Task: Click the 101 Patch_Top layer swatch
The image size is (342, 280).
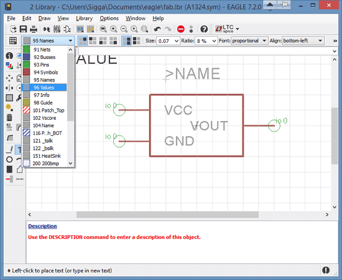Action: pos(26,110)
